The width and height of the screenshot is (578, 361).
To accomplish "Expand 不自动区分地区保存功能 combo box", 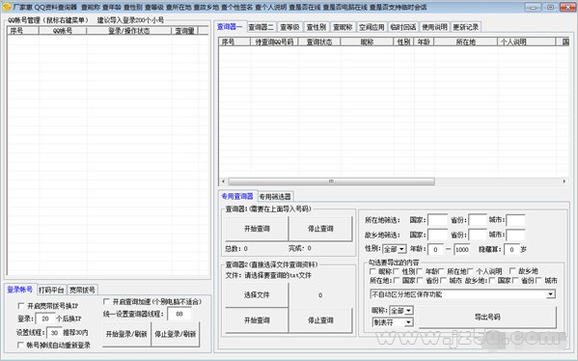I will [x=463, y=294].
